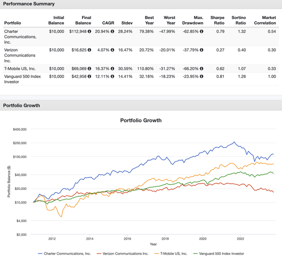The width and height of the screenshot is (282, 260).
Task: Click the CAGR column header
Action: tap(108, 23)
